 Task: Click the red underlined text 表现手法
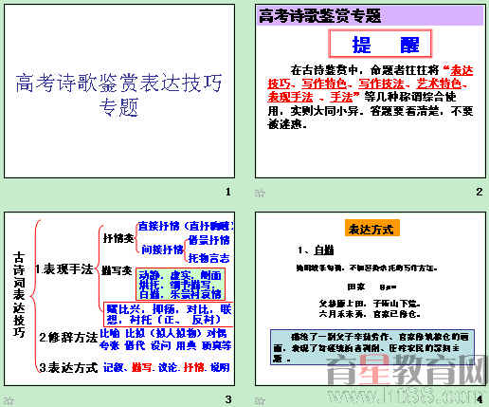(290, 97)
